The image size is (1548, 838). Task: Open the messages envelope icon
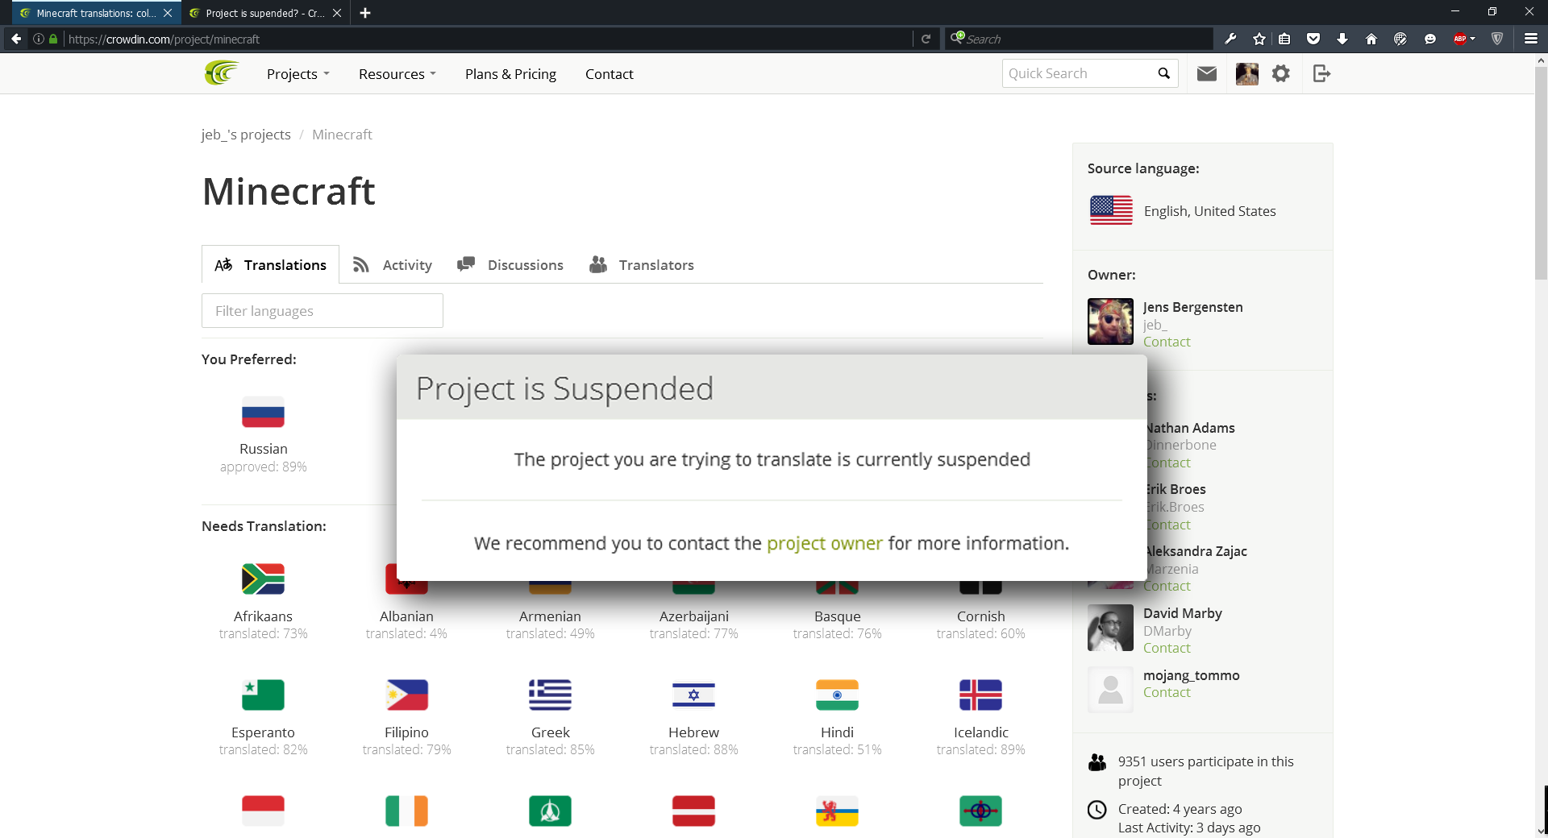tap(1206, 74)
